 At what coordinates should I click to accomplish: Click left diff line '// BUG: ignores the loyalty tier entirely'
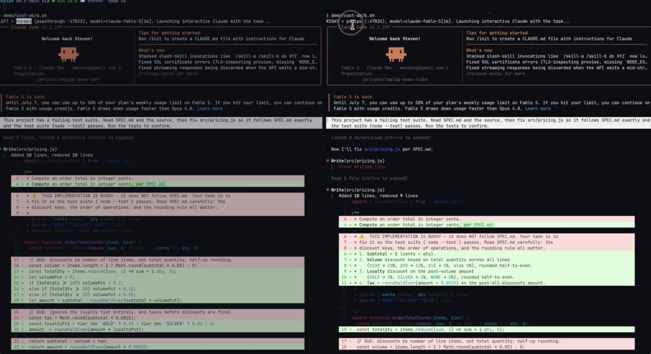pyautogui.click(x=158, y=312)
